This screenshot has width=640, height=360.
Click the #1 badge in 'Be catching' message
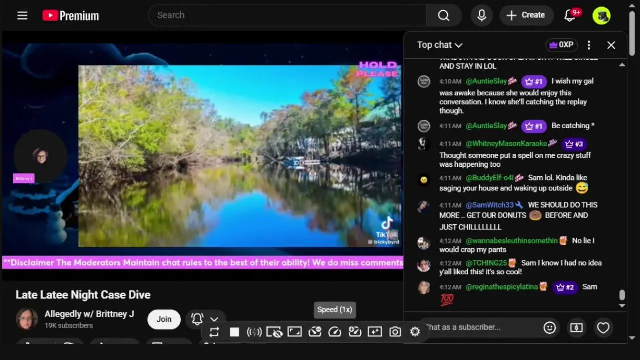click(x=534, y=126)
